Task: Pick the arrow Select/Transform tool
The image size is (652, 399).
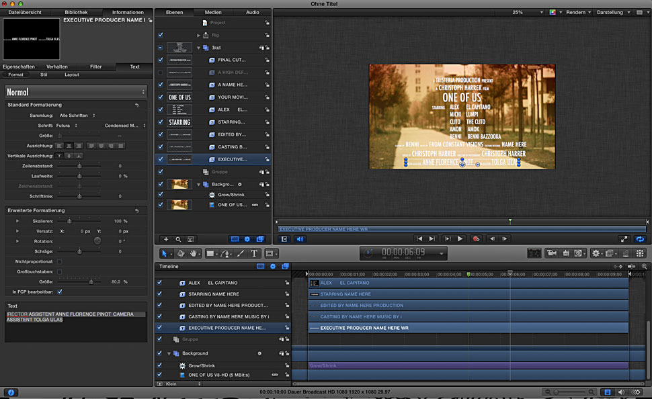Action: (x=165, y=253)
